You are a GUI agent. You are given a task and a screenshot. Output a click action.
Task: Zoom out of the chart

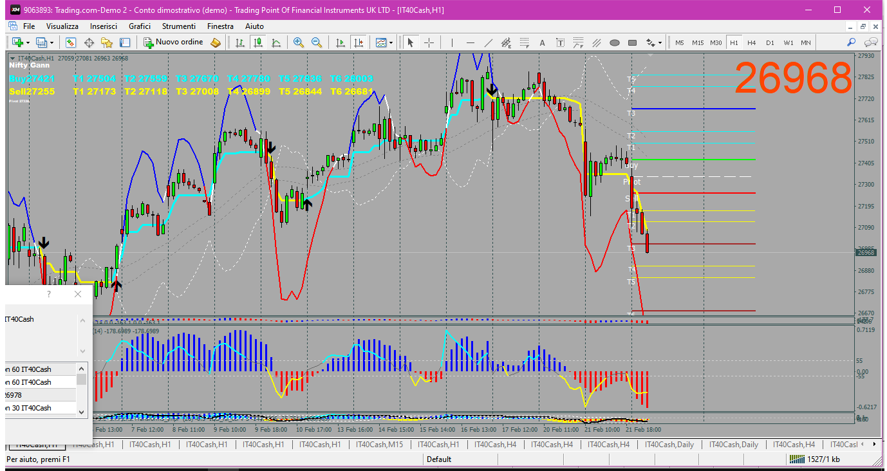click(x=317, y=42)
